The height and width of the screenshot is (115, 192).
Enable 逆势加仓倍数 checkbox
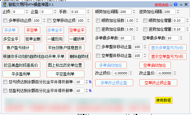[98, 29]
